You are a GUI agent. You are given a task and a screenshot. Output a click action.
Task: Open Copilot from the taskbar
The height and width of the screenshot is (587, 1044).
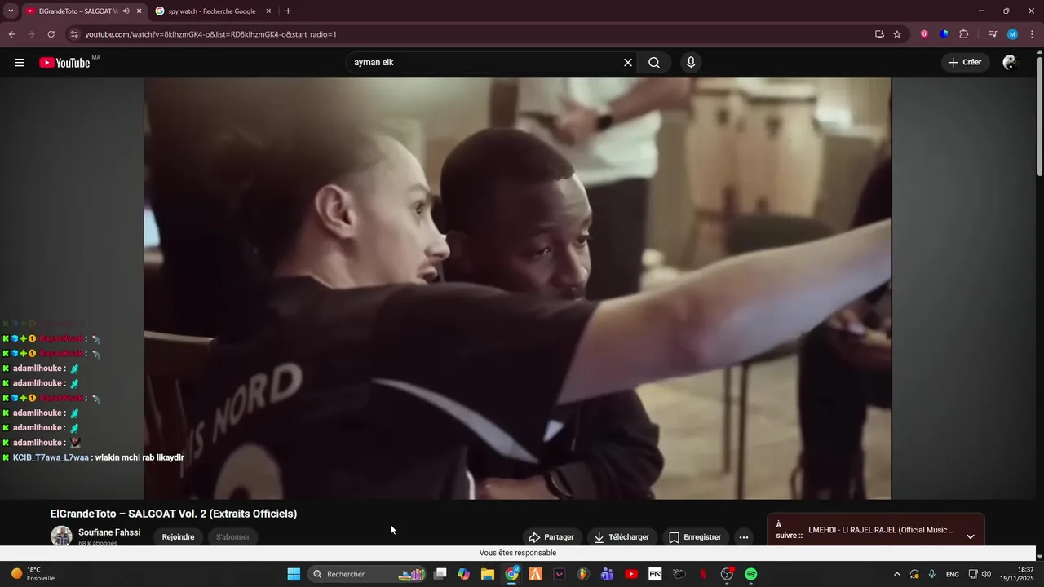coord(464,574)
